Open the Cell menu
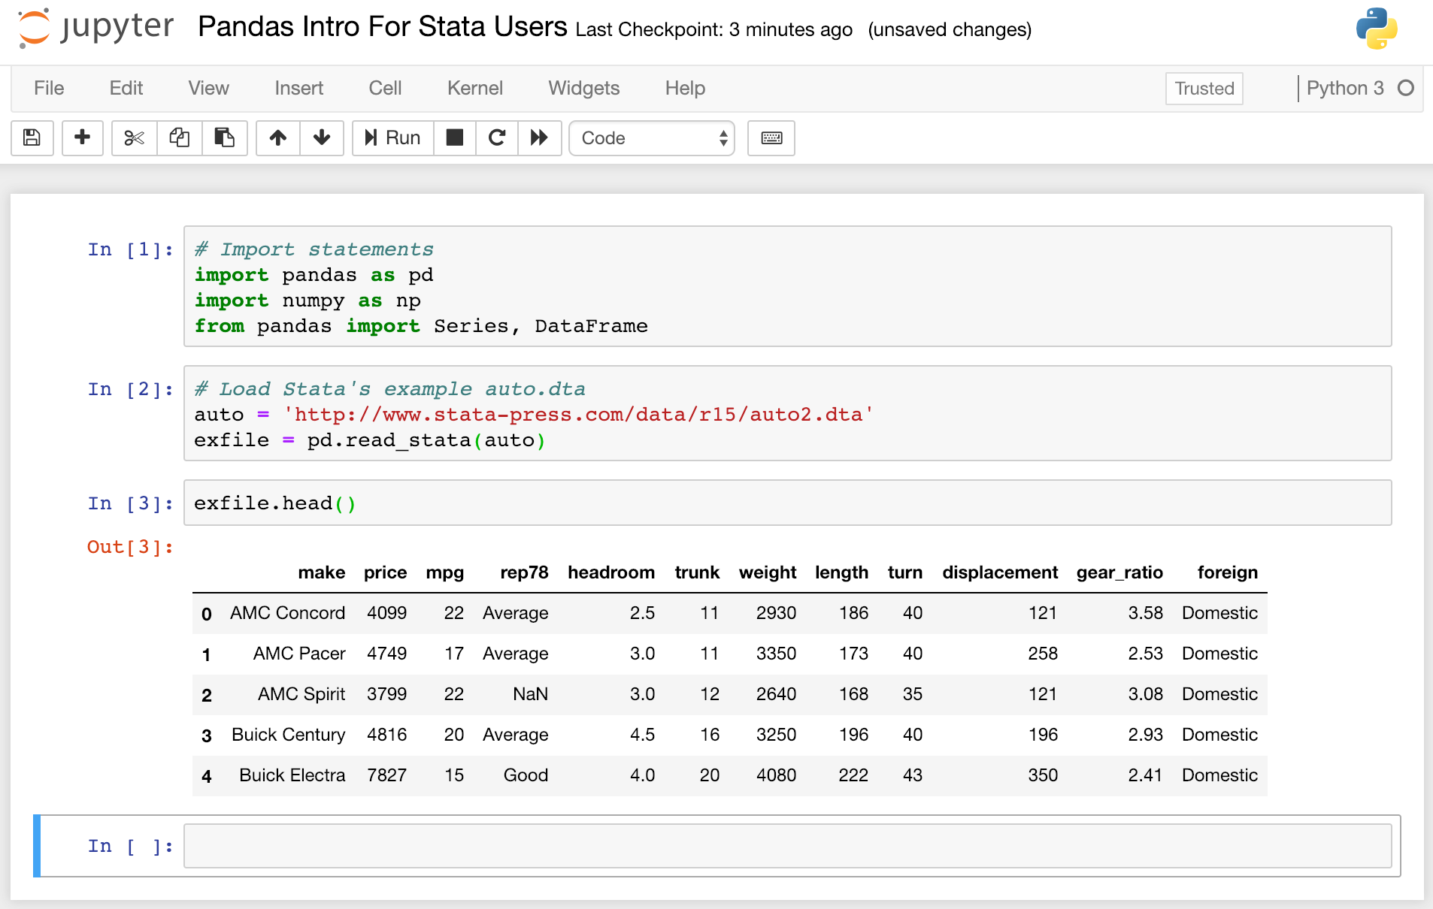This screenshot has width=1433, height=909. [x=385, y=88]
